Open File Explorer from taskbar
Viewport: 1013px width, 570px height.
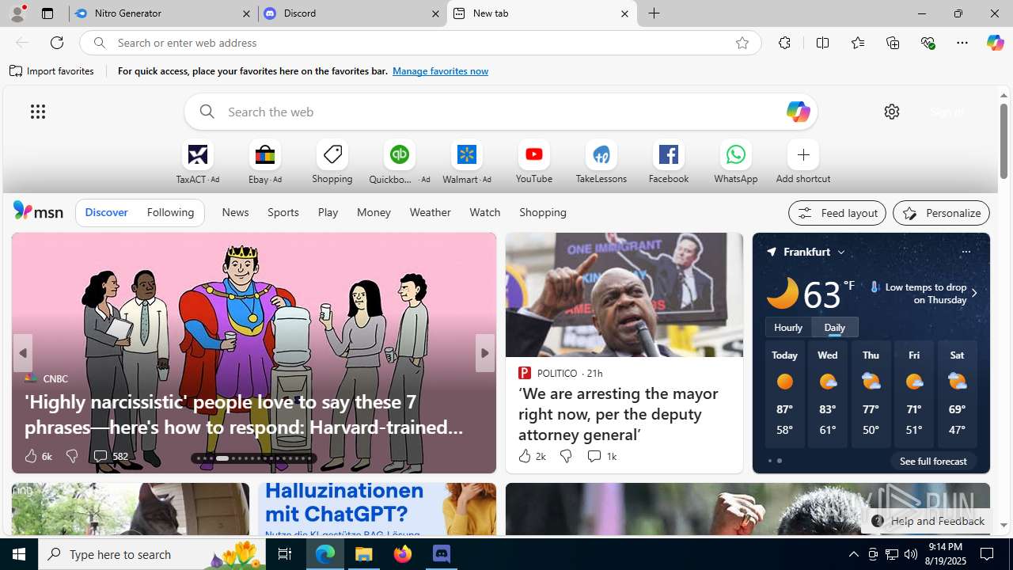(364, 554)
